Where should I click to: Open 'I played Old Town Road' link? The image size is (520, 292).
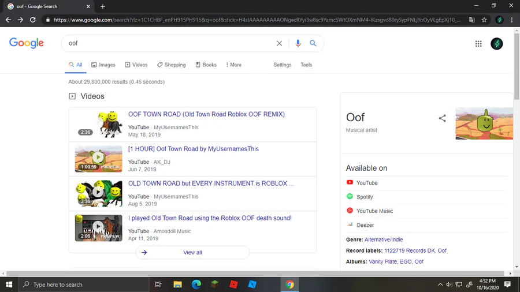(x=210, y=218)
